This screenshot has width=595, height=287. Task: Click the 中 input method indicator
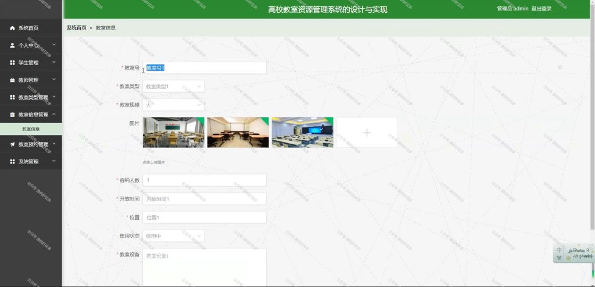(x=559, y=250)
